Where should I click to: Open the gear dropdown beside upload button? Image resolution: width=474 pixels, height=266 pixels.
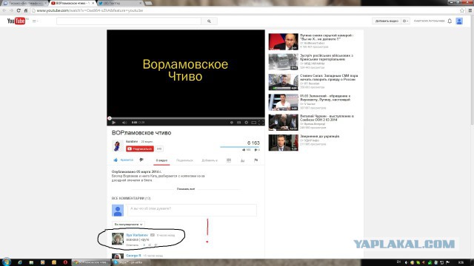point(405,21)
